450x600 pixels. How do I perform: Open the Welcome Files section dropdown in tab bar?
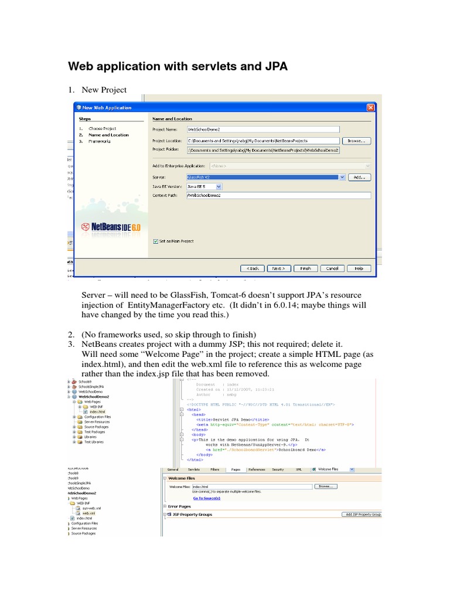(x=352, y=469)
